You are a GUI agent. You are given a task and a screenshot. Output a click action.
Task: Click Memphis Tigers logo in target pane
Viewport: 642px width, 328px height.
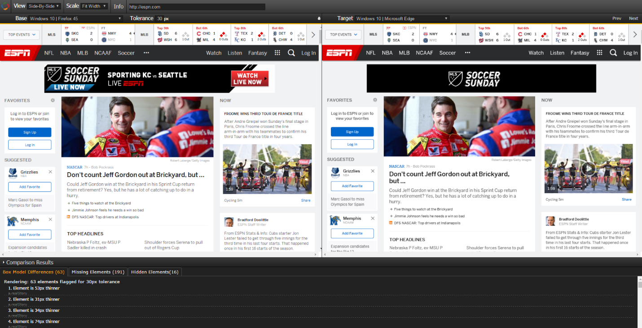(x=335, y=220)
